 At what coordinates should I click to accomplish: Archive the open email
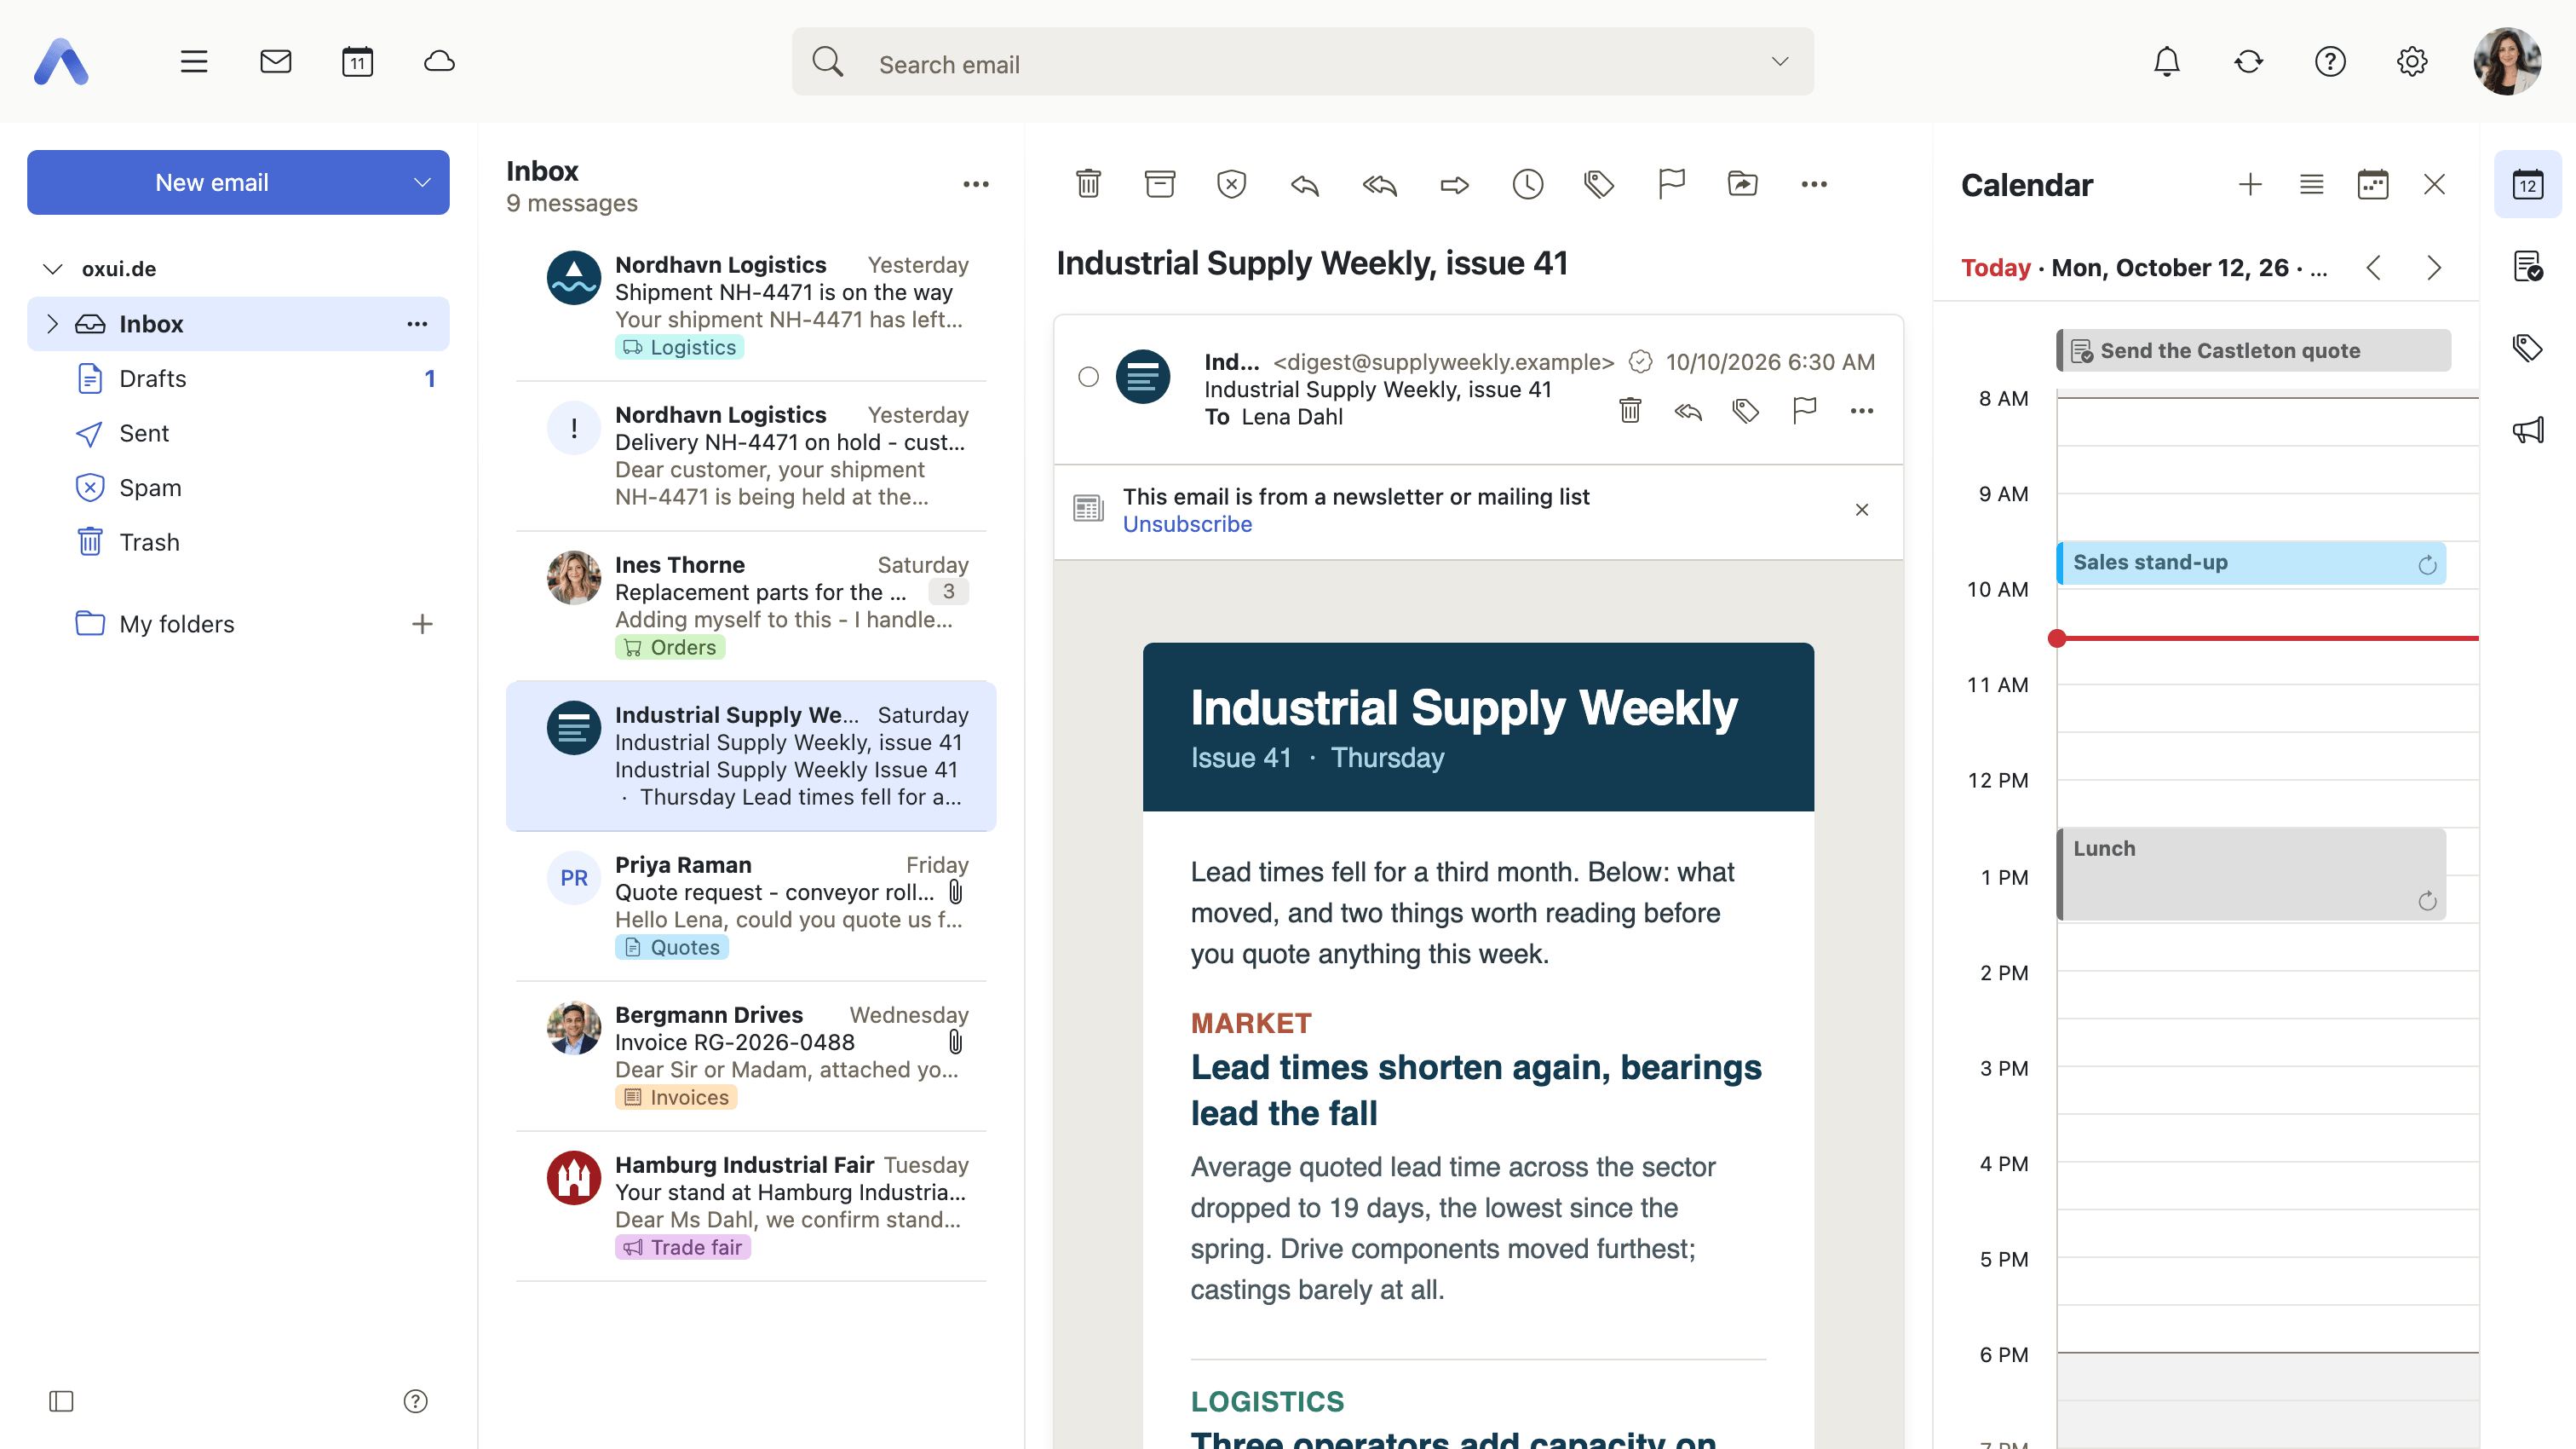pyautogui.click(x=1160, y=184)
